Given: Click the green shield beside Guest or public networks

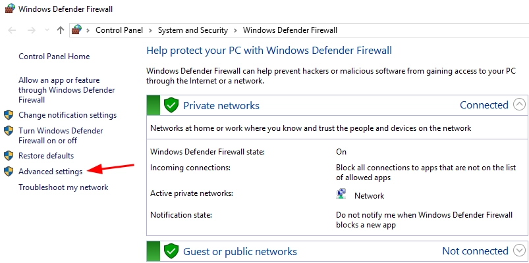Looking at the screenshot, I should [x=171, y=251].
